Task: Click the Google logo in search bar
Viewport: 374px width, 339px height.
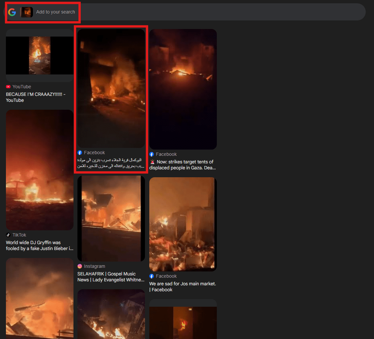Action: pyautogui.click(x=12, y=12)
